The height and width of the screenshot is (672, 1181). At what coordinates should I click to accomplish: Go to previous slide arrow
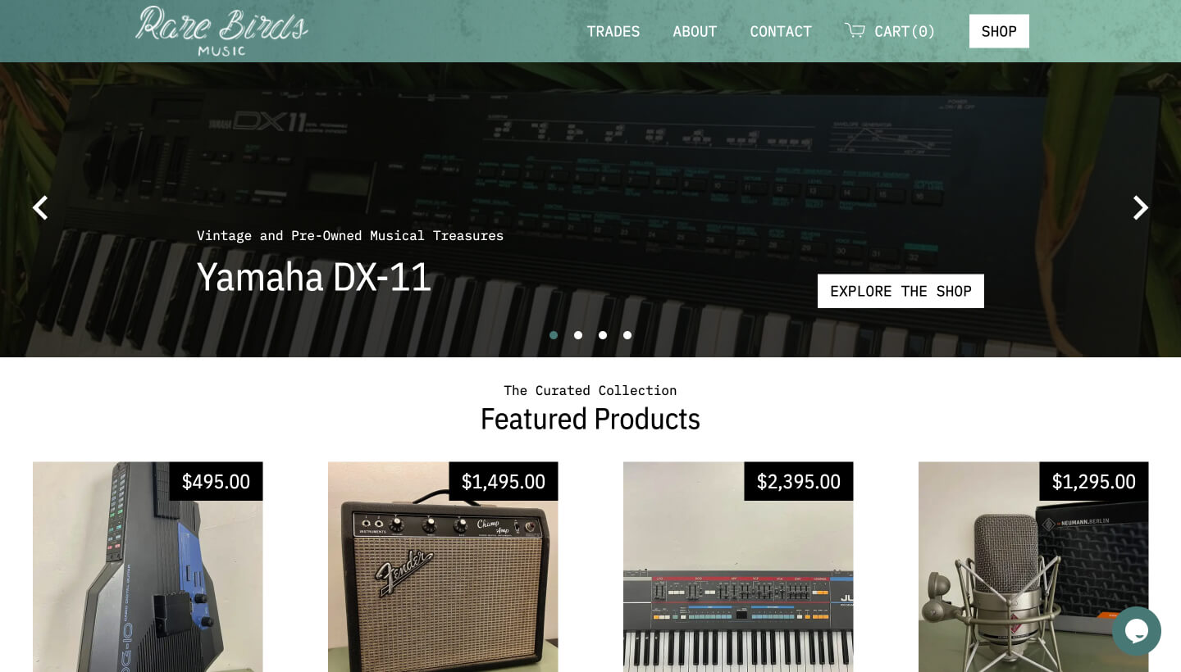[x=40, y=208]
